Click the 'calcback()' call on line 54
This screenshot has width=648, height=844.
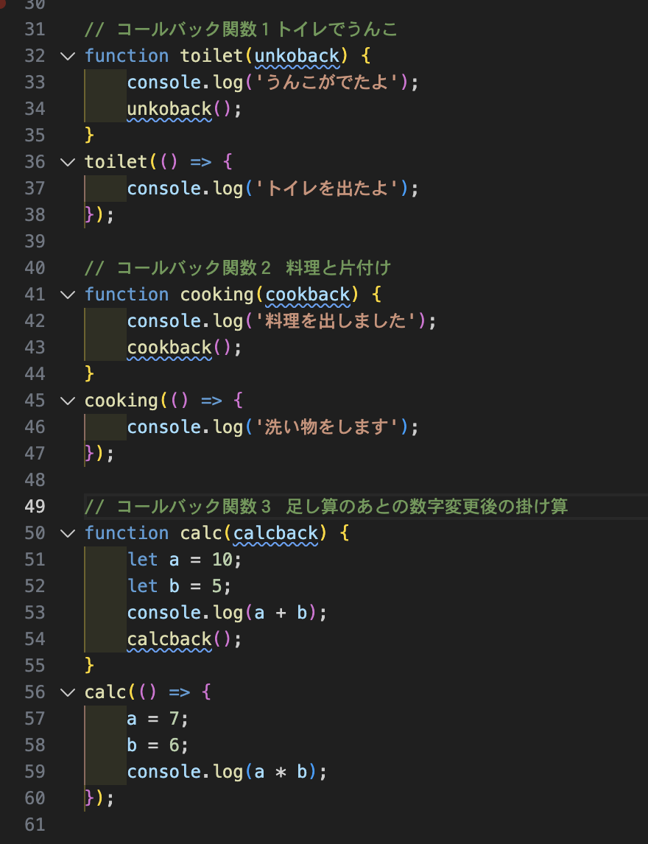point(179,639)
